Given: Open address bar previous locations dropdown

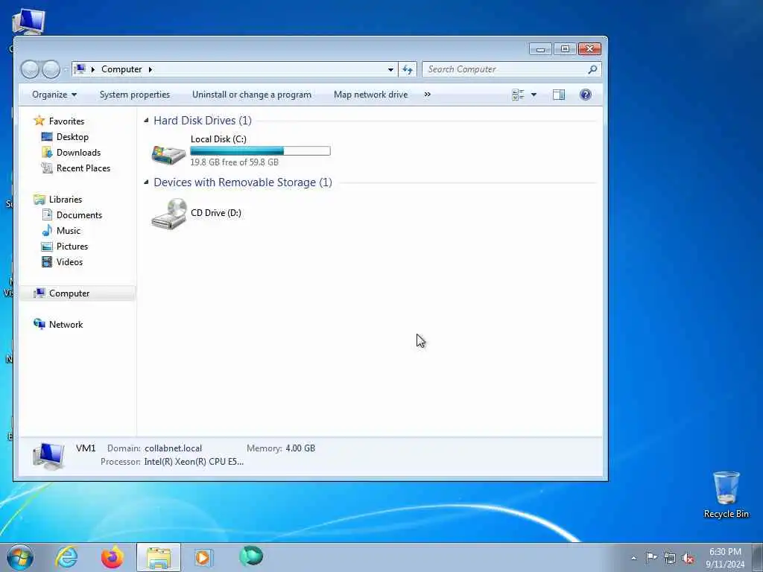Looking at the screenshot, I should [x=390, y=69].
